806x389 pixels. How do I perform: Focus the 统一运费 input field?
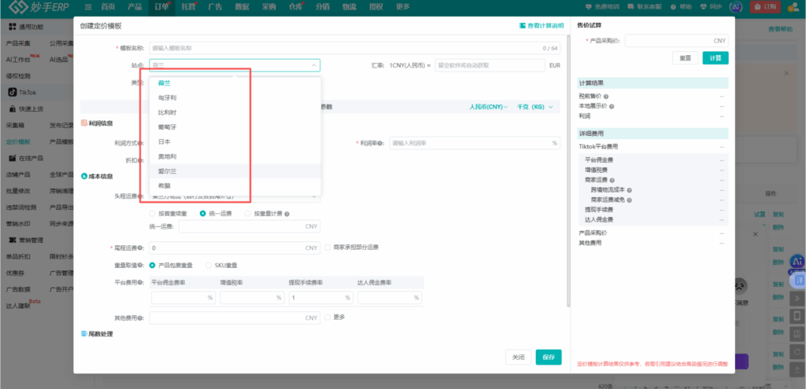(x=250, y=227)
